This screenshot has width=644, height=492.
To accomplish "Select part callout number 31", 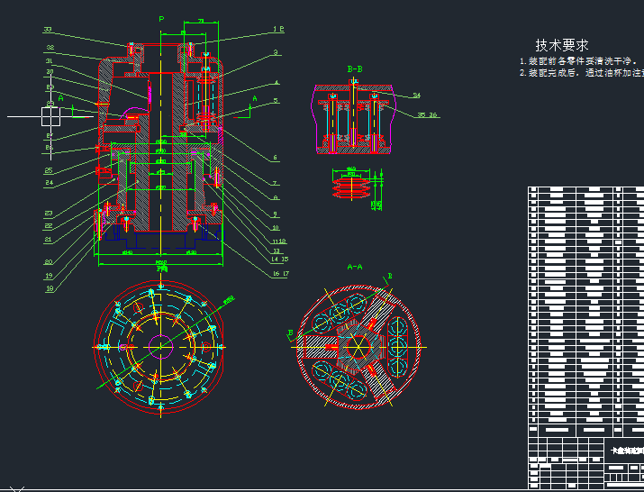I will pos(50,61).
